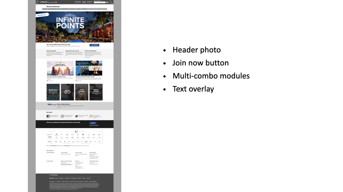This screenshot has height=192, width=343.
Task: Click the blue Join Now button in black banner
Action: [x=93, y=123]
